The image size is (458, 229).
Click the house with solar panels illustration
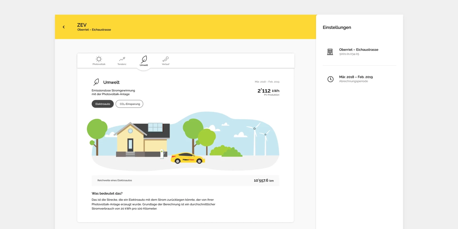[142, 140]
